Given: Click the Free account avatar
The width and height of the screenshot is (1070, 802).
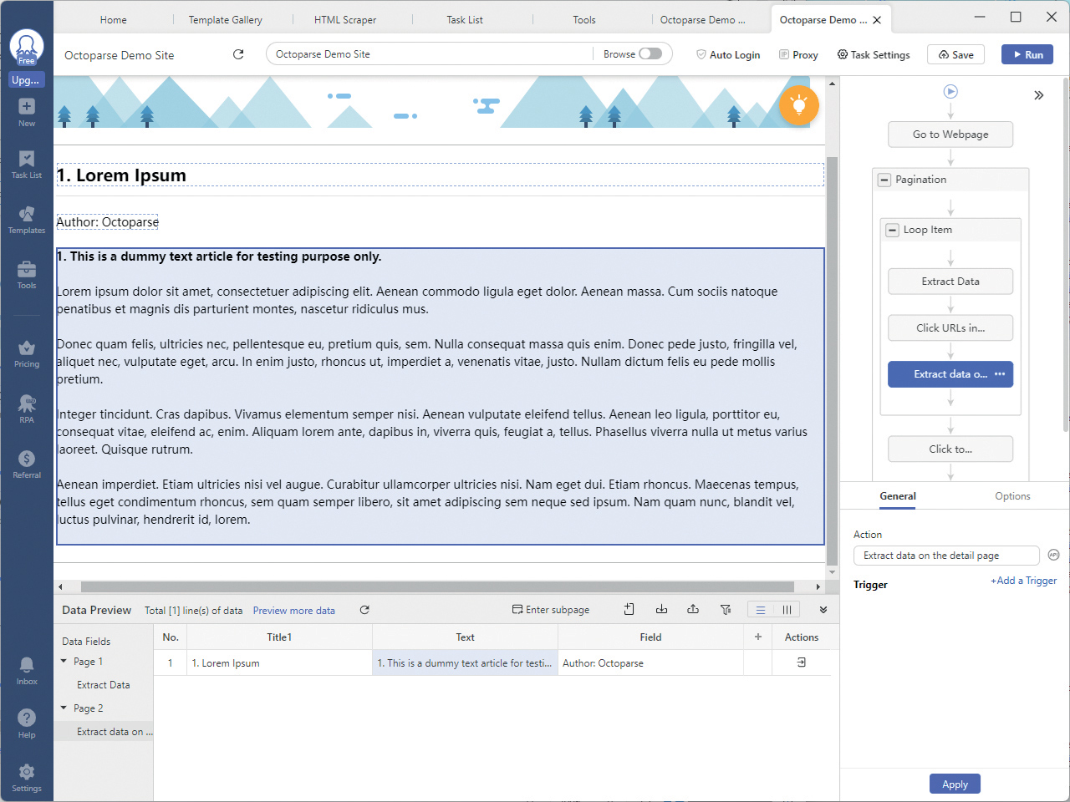Looking at the screenshot, I should (x=27, y=48).
